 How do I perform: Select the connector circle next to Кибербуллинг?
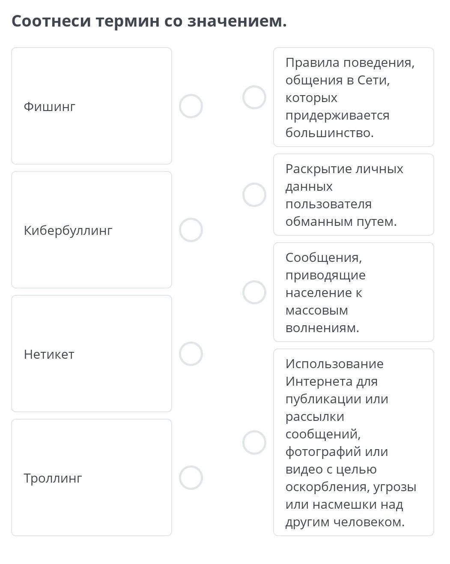coord(191,230)
